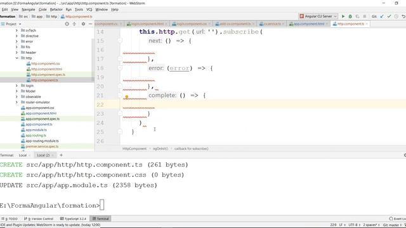Click the 2 spaces indent status entry
The width and height of the screenshot is (406, 228).
pyautogui.click(x=371, y=225)
